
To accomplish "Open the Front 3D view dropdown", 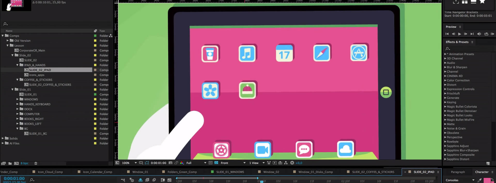I will pos(233,163).
